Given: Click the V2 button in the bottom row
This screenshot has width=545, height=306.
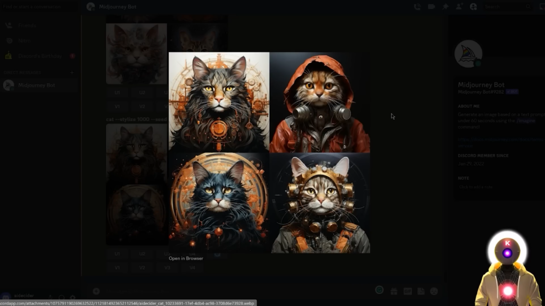Looking at the screenshot, I should (142, 268).
